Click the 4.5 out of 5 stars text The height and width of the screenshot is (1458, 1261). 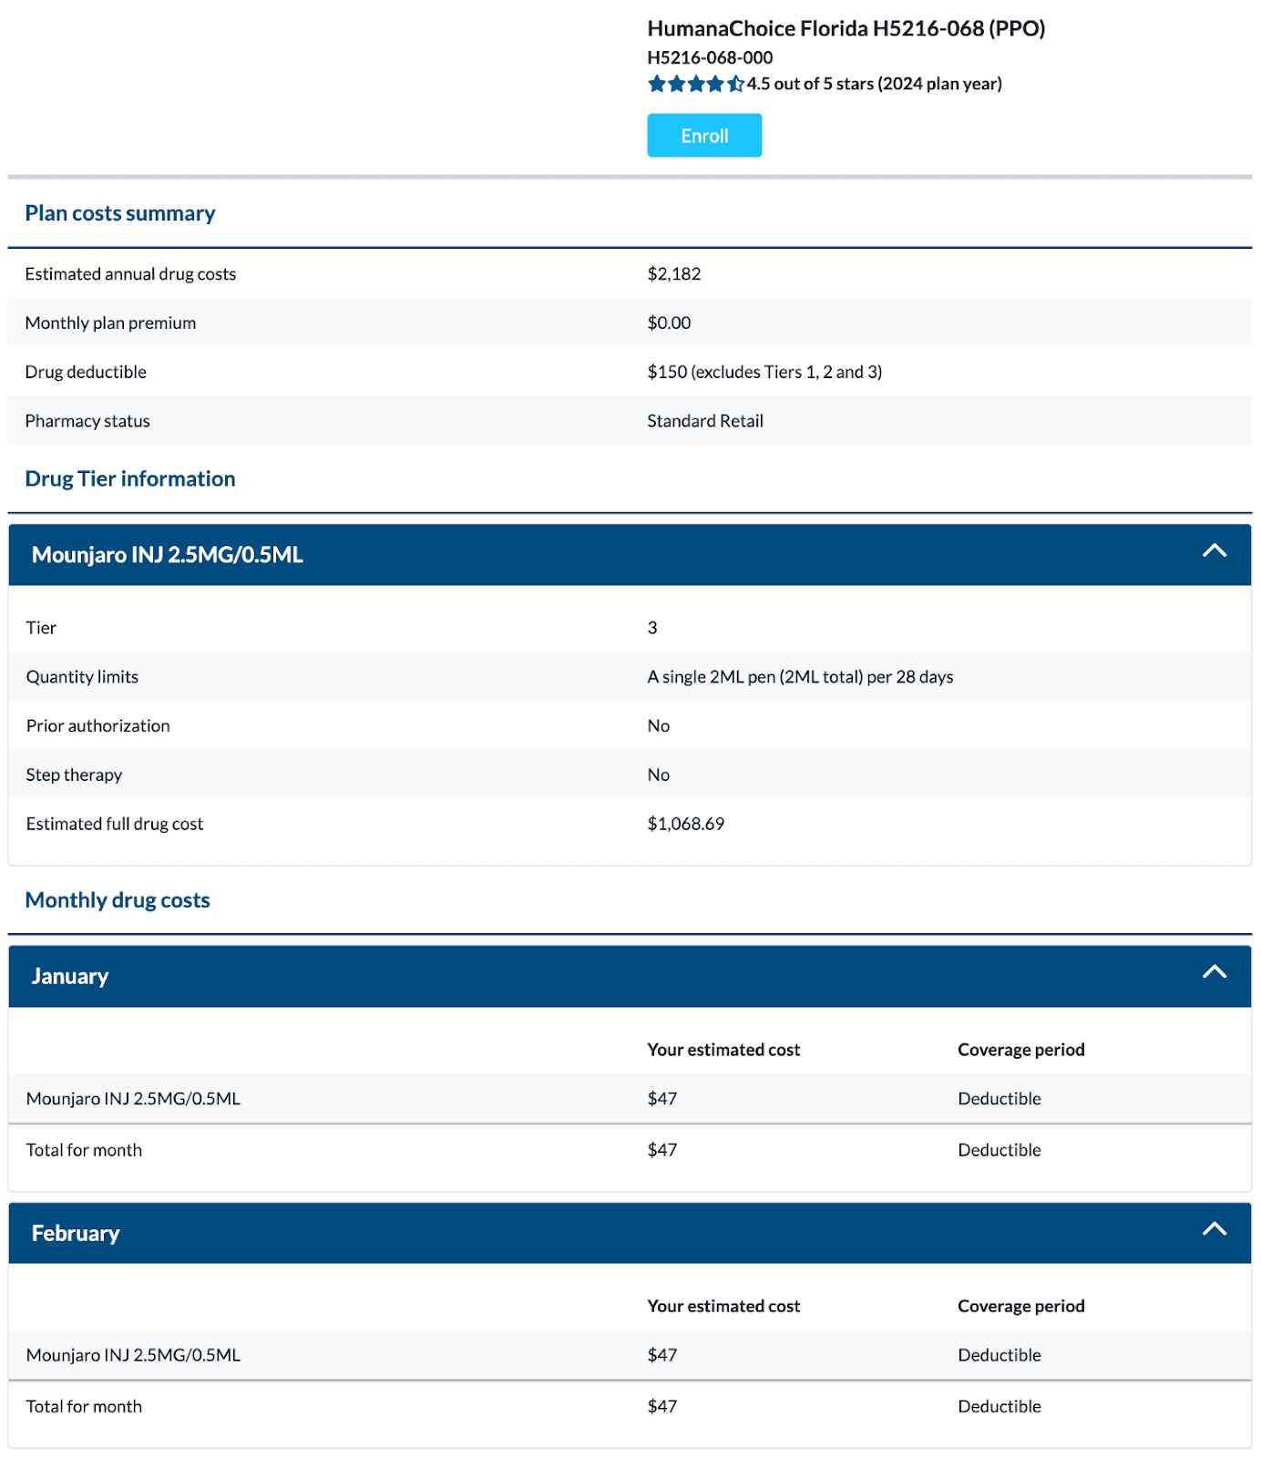point(875,84)
